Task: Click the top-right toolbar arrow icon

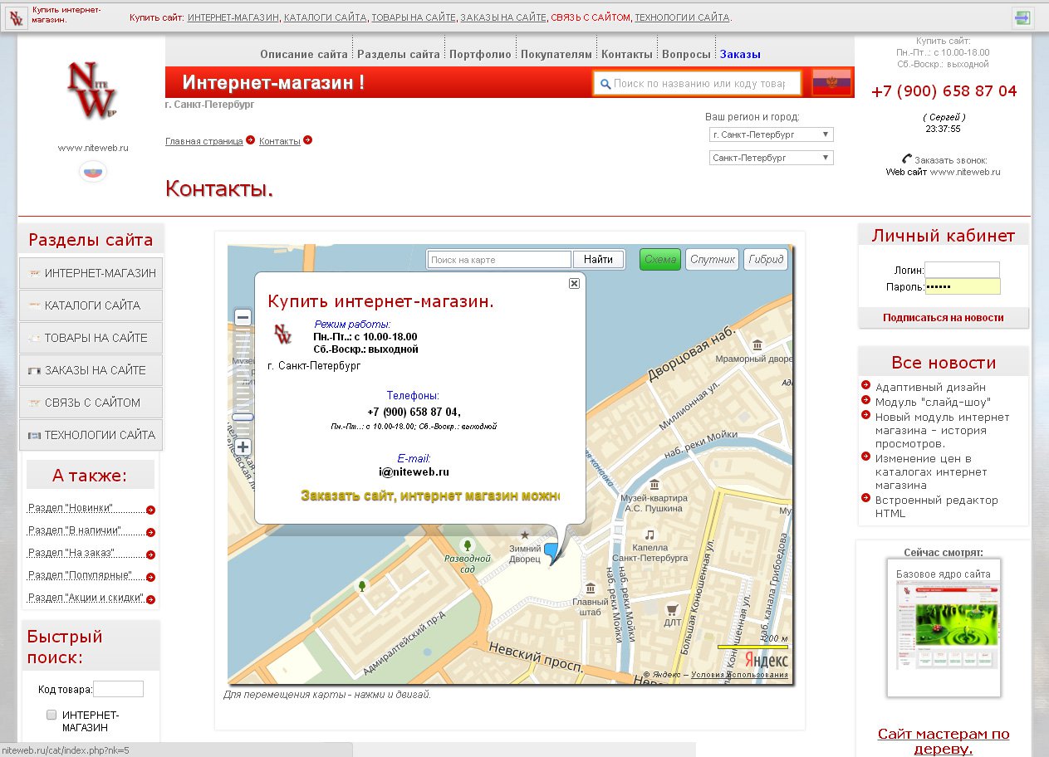Action: point(1022,17)
